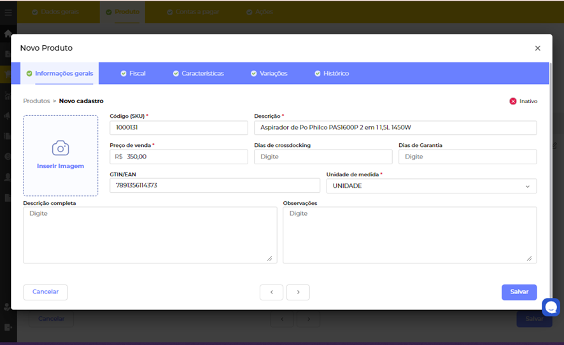This screenshot has height=345, width=564.
Task: Go to next step with right arrow
Action: coord(298,292)
